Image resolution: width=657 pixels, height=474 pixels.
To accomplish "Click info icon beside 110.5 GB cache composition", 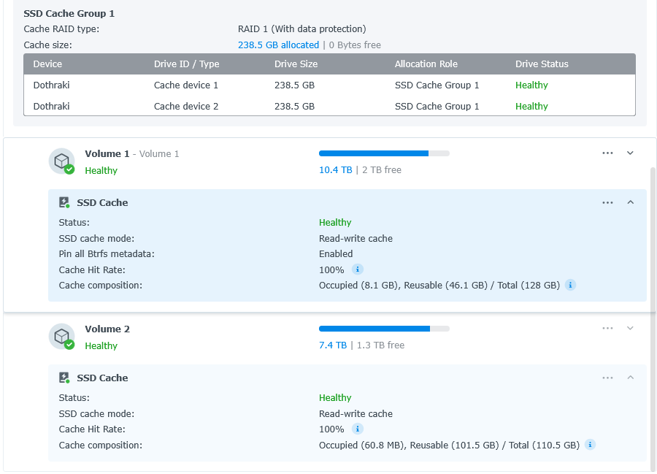I will [x=590, y=445].
